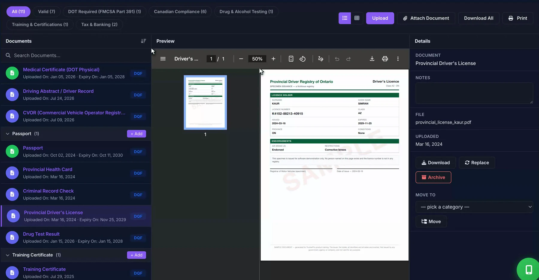Open the pick a category dropdown
539x280 pixels.
474,207
